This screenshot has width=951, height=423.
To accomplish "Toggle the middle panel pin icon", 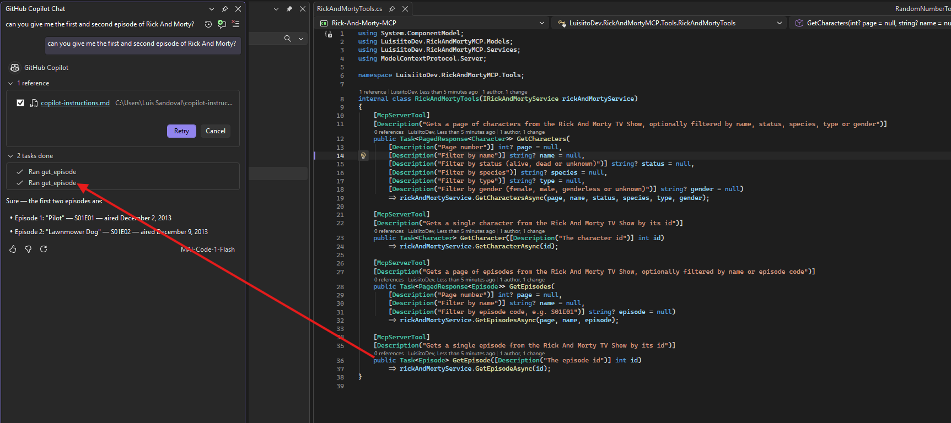I will click(x=289, y=9).
